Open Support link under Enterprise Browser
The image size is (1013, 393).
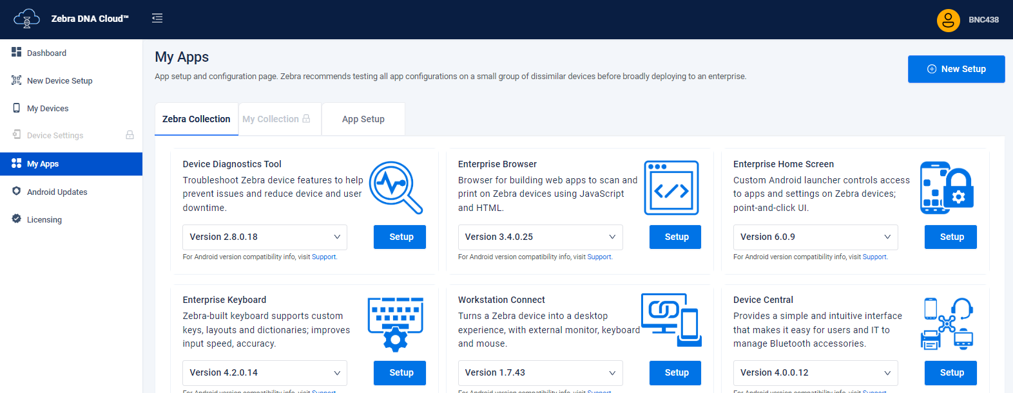click(x=599, y=257)
